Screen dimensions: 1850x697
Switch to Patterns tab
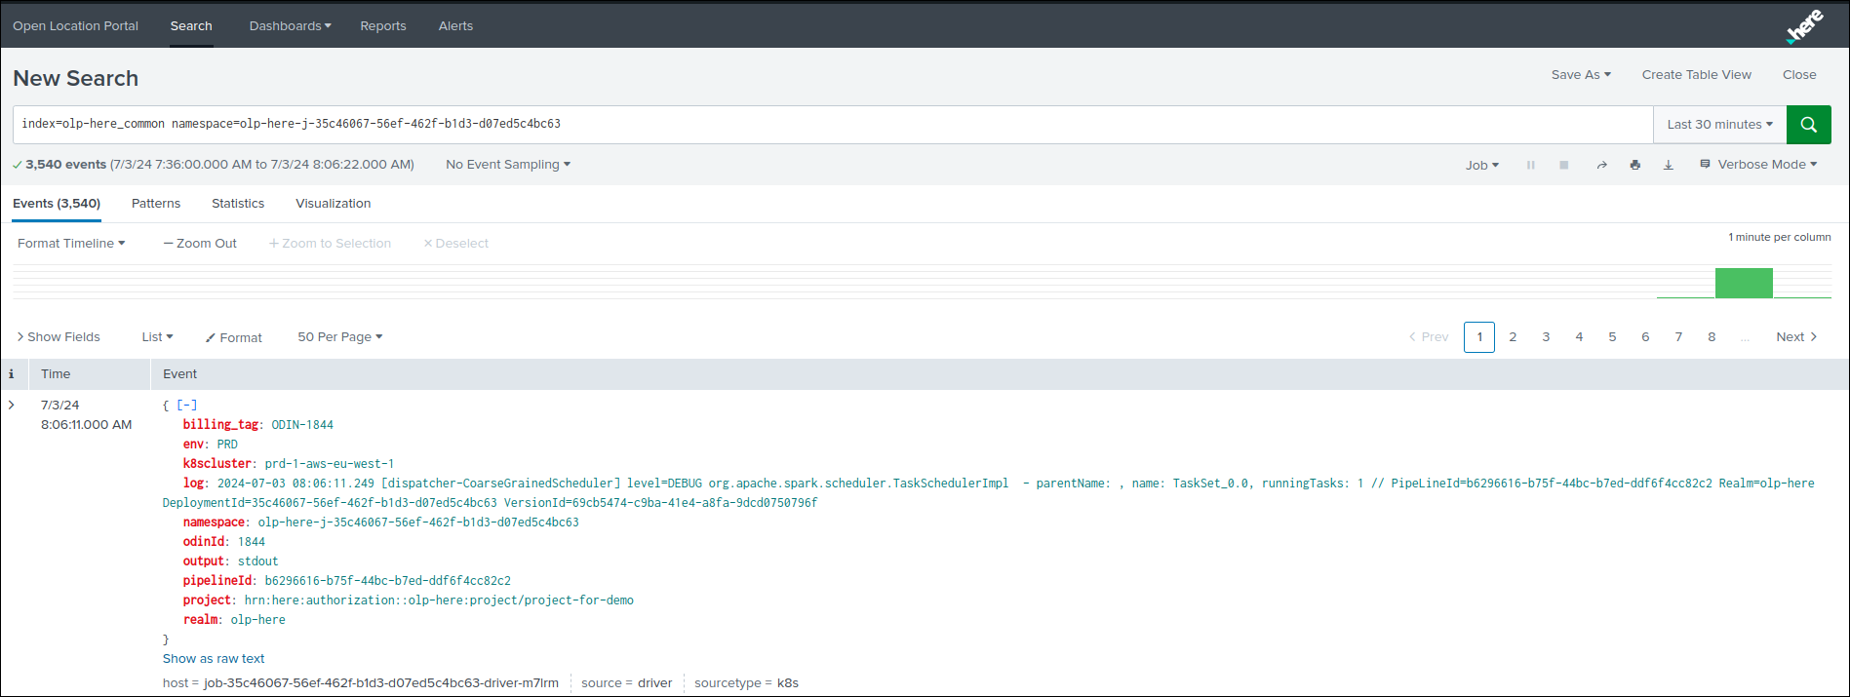pos(156,204)
